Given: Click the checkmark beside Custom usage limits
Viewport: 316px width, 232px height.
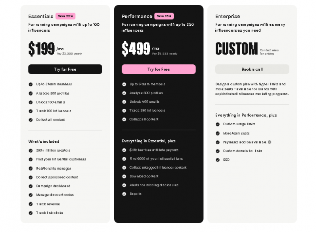Looking at the screenshot, I should click(x=218, y=124).
